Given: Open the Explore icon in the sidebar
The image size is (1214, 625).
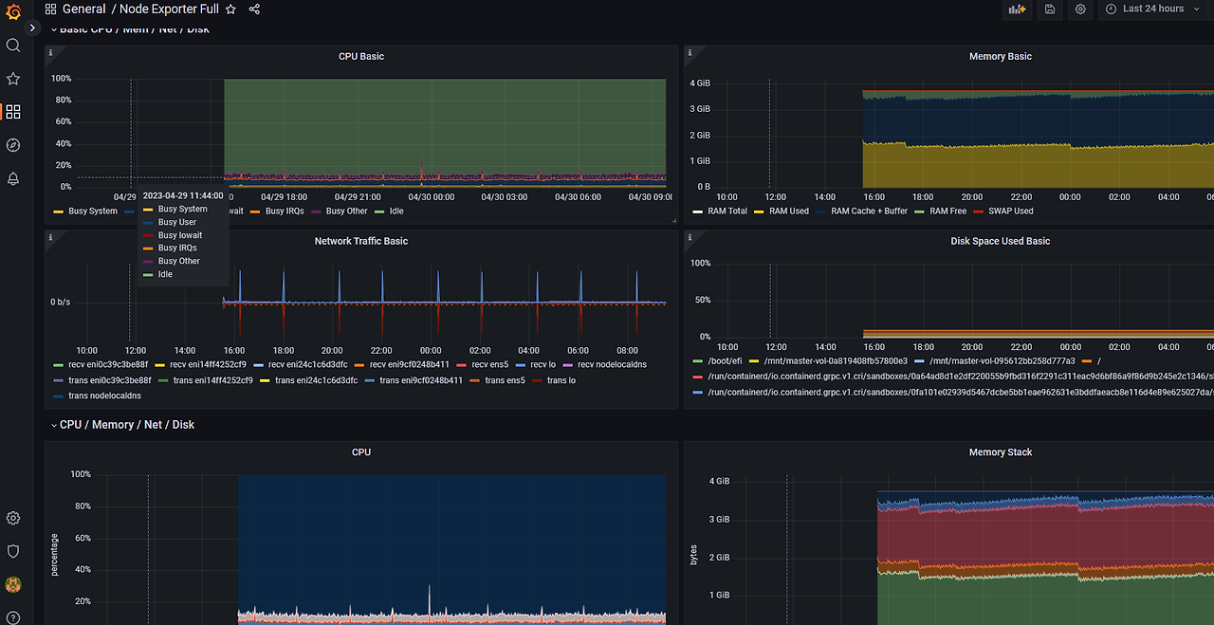Looking at the screenshot, I should 12,144.
